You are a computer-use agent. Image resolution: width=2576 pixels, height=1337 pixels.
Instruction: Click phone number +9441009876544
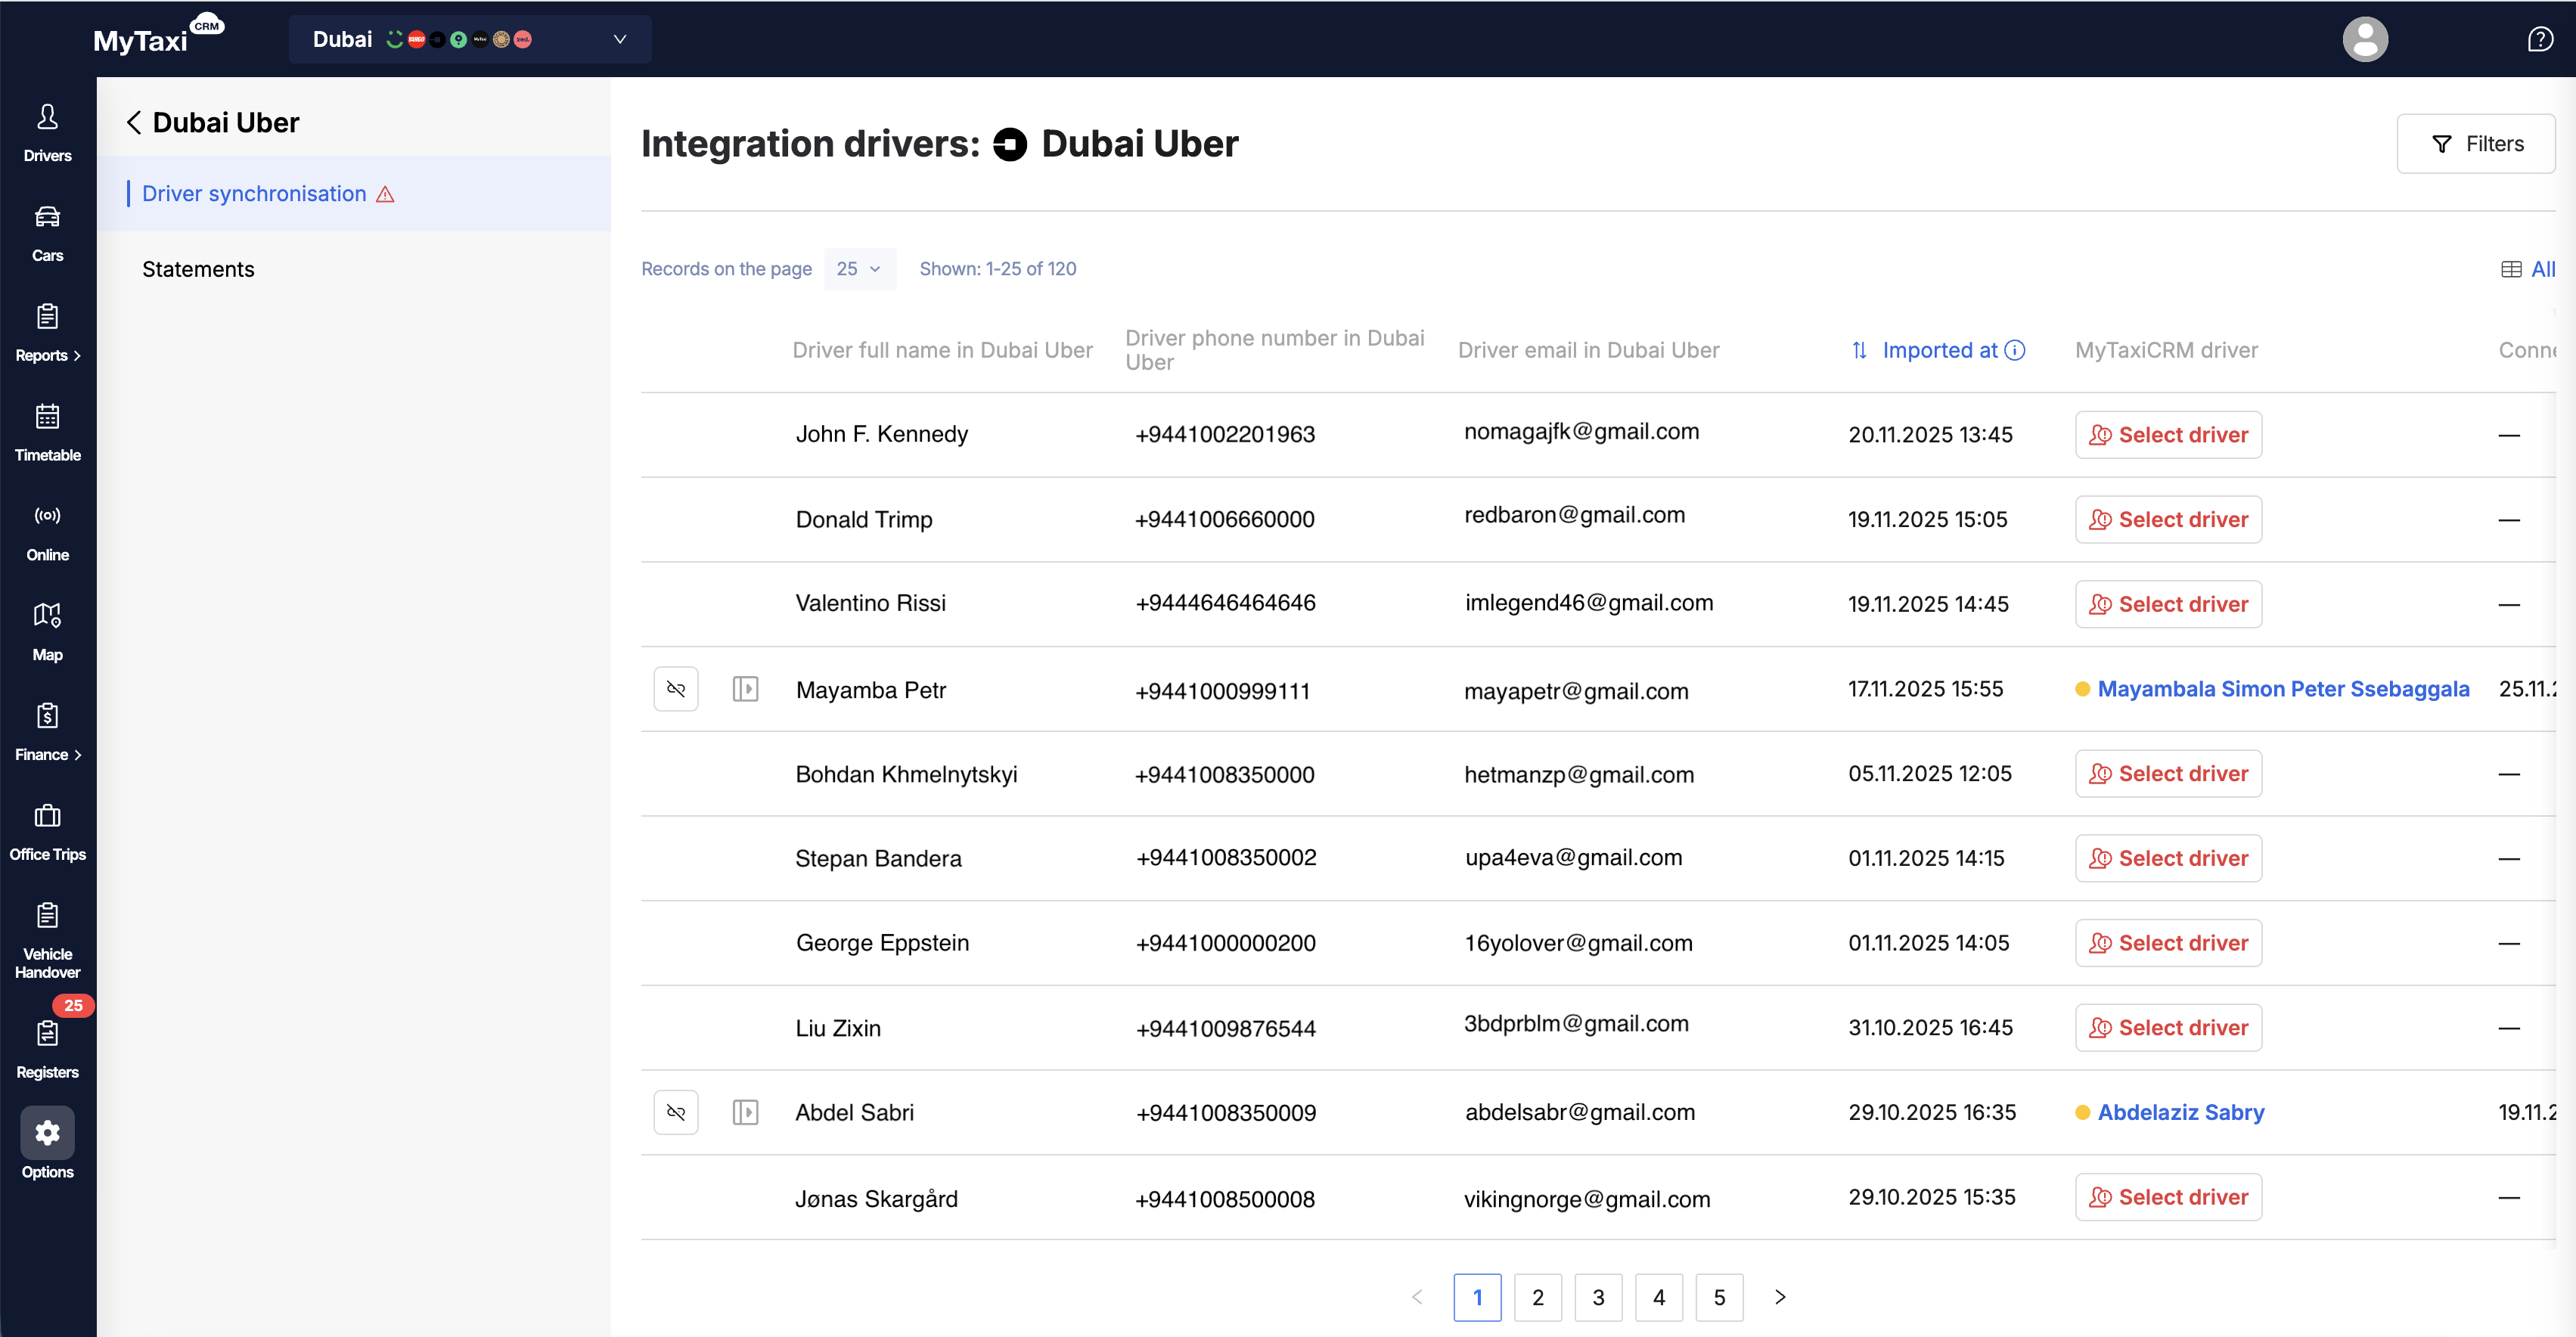[1226, 1029]
